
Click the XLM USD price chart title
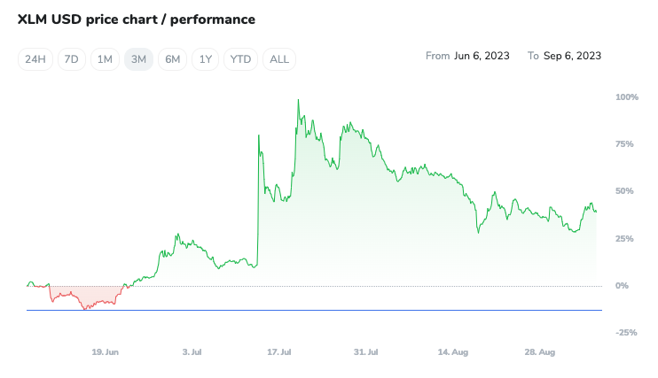pyautogui.click(x=137, y=19)
